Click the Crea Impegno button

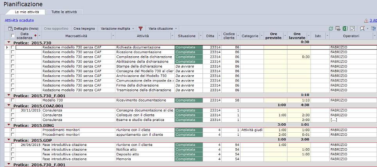[x=84, y=28]
